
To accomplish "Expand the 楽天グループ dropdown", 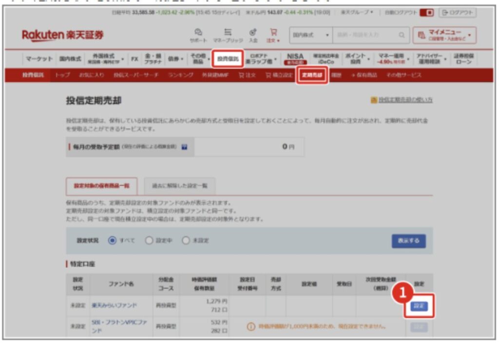I will 357,13.
